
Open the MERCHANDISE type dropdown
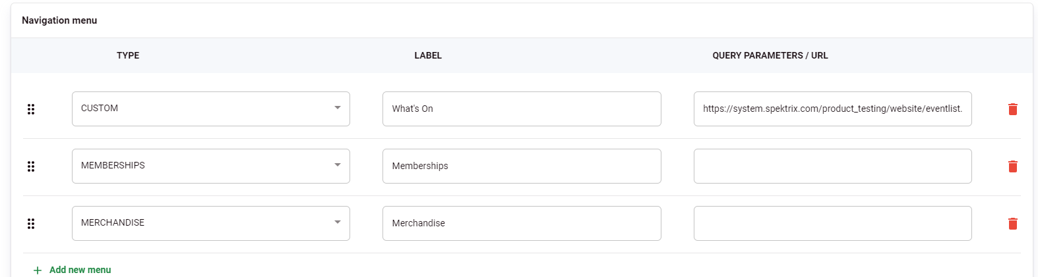[x=211, y=223]
